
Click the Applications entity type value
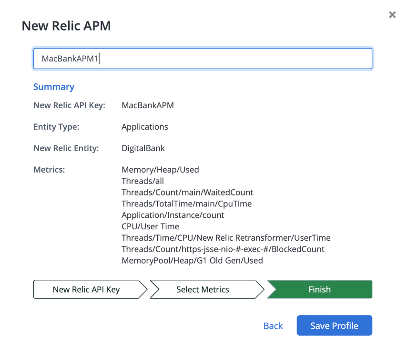click(x=145, y=127)
